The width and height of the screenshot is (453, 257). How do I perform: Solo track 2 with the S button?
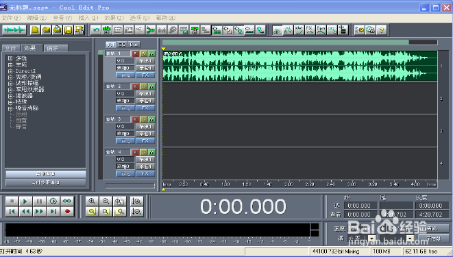(x=144, y=86)
